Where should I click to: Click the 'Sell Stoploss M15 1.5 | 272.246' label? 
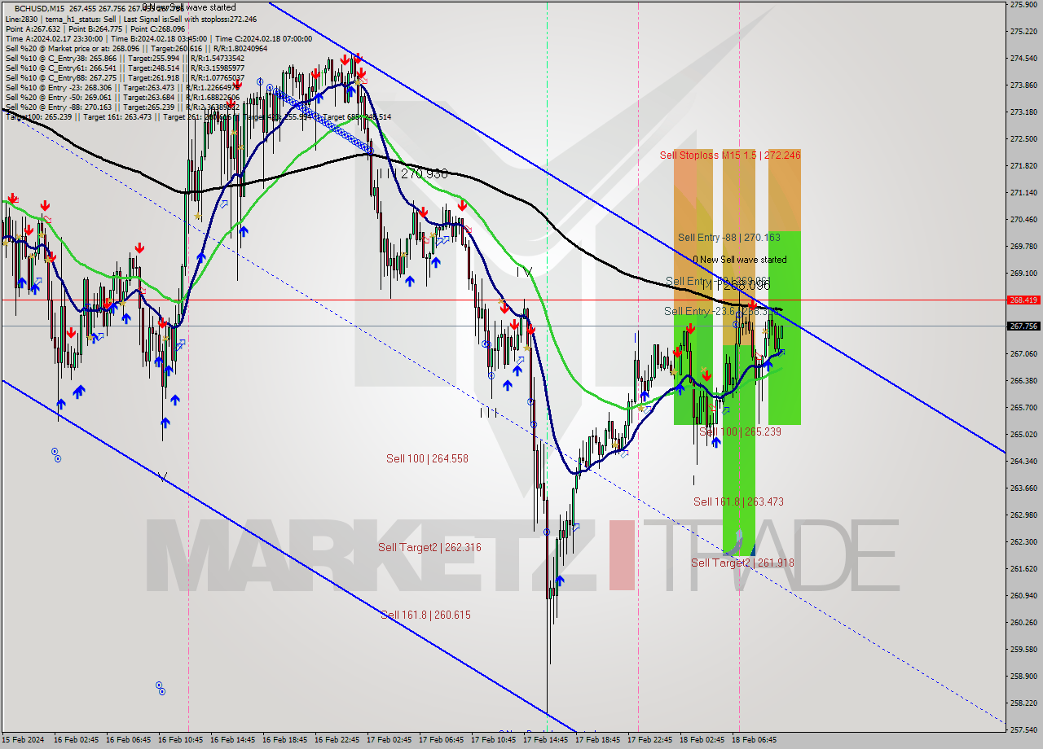(730, 155)
